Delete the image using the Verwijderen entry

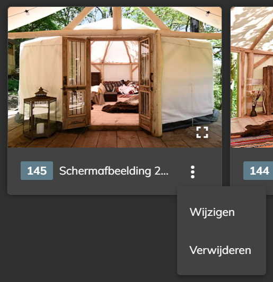click(x=220, y=250)
